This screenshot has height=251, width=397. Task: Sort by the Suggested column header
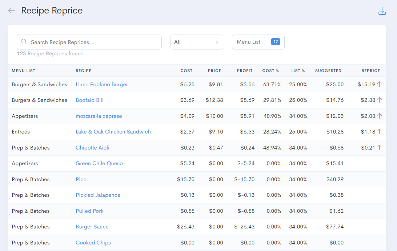pyautogui.click(x=328, y=71)
